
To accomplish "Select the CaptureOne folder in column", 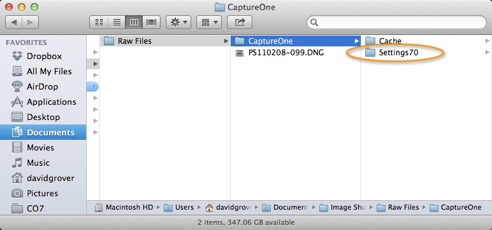I will [x=296, y=41].
